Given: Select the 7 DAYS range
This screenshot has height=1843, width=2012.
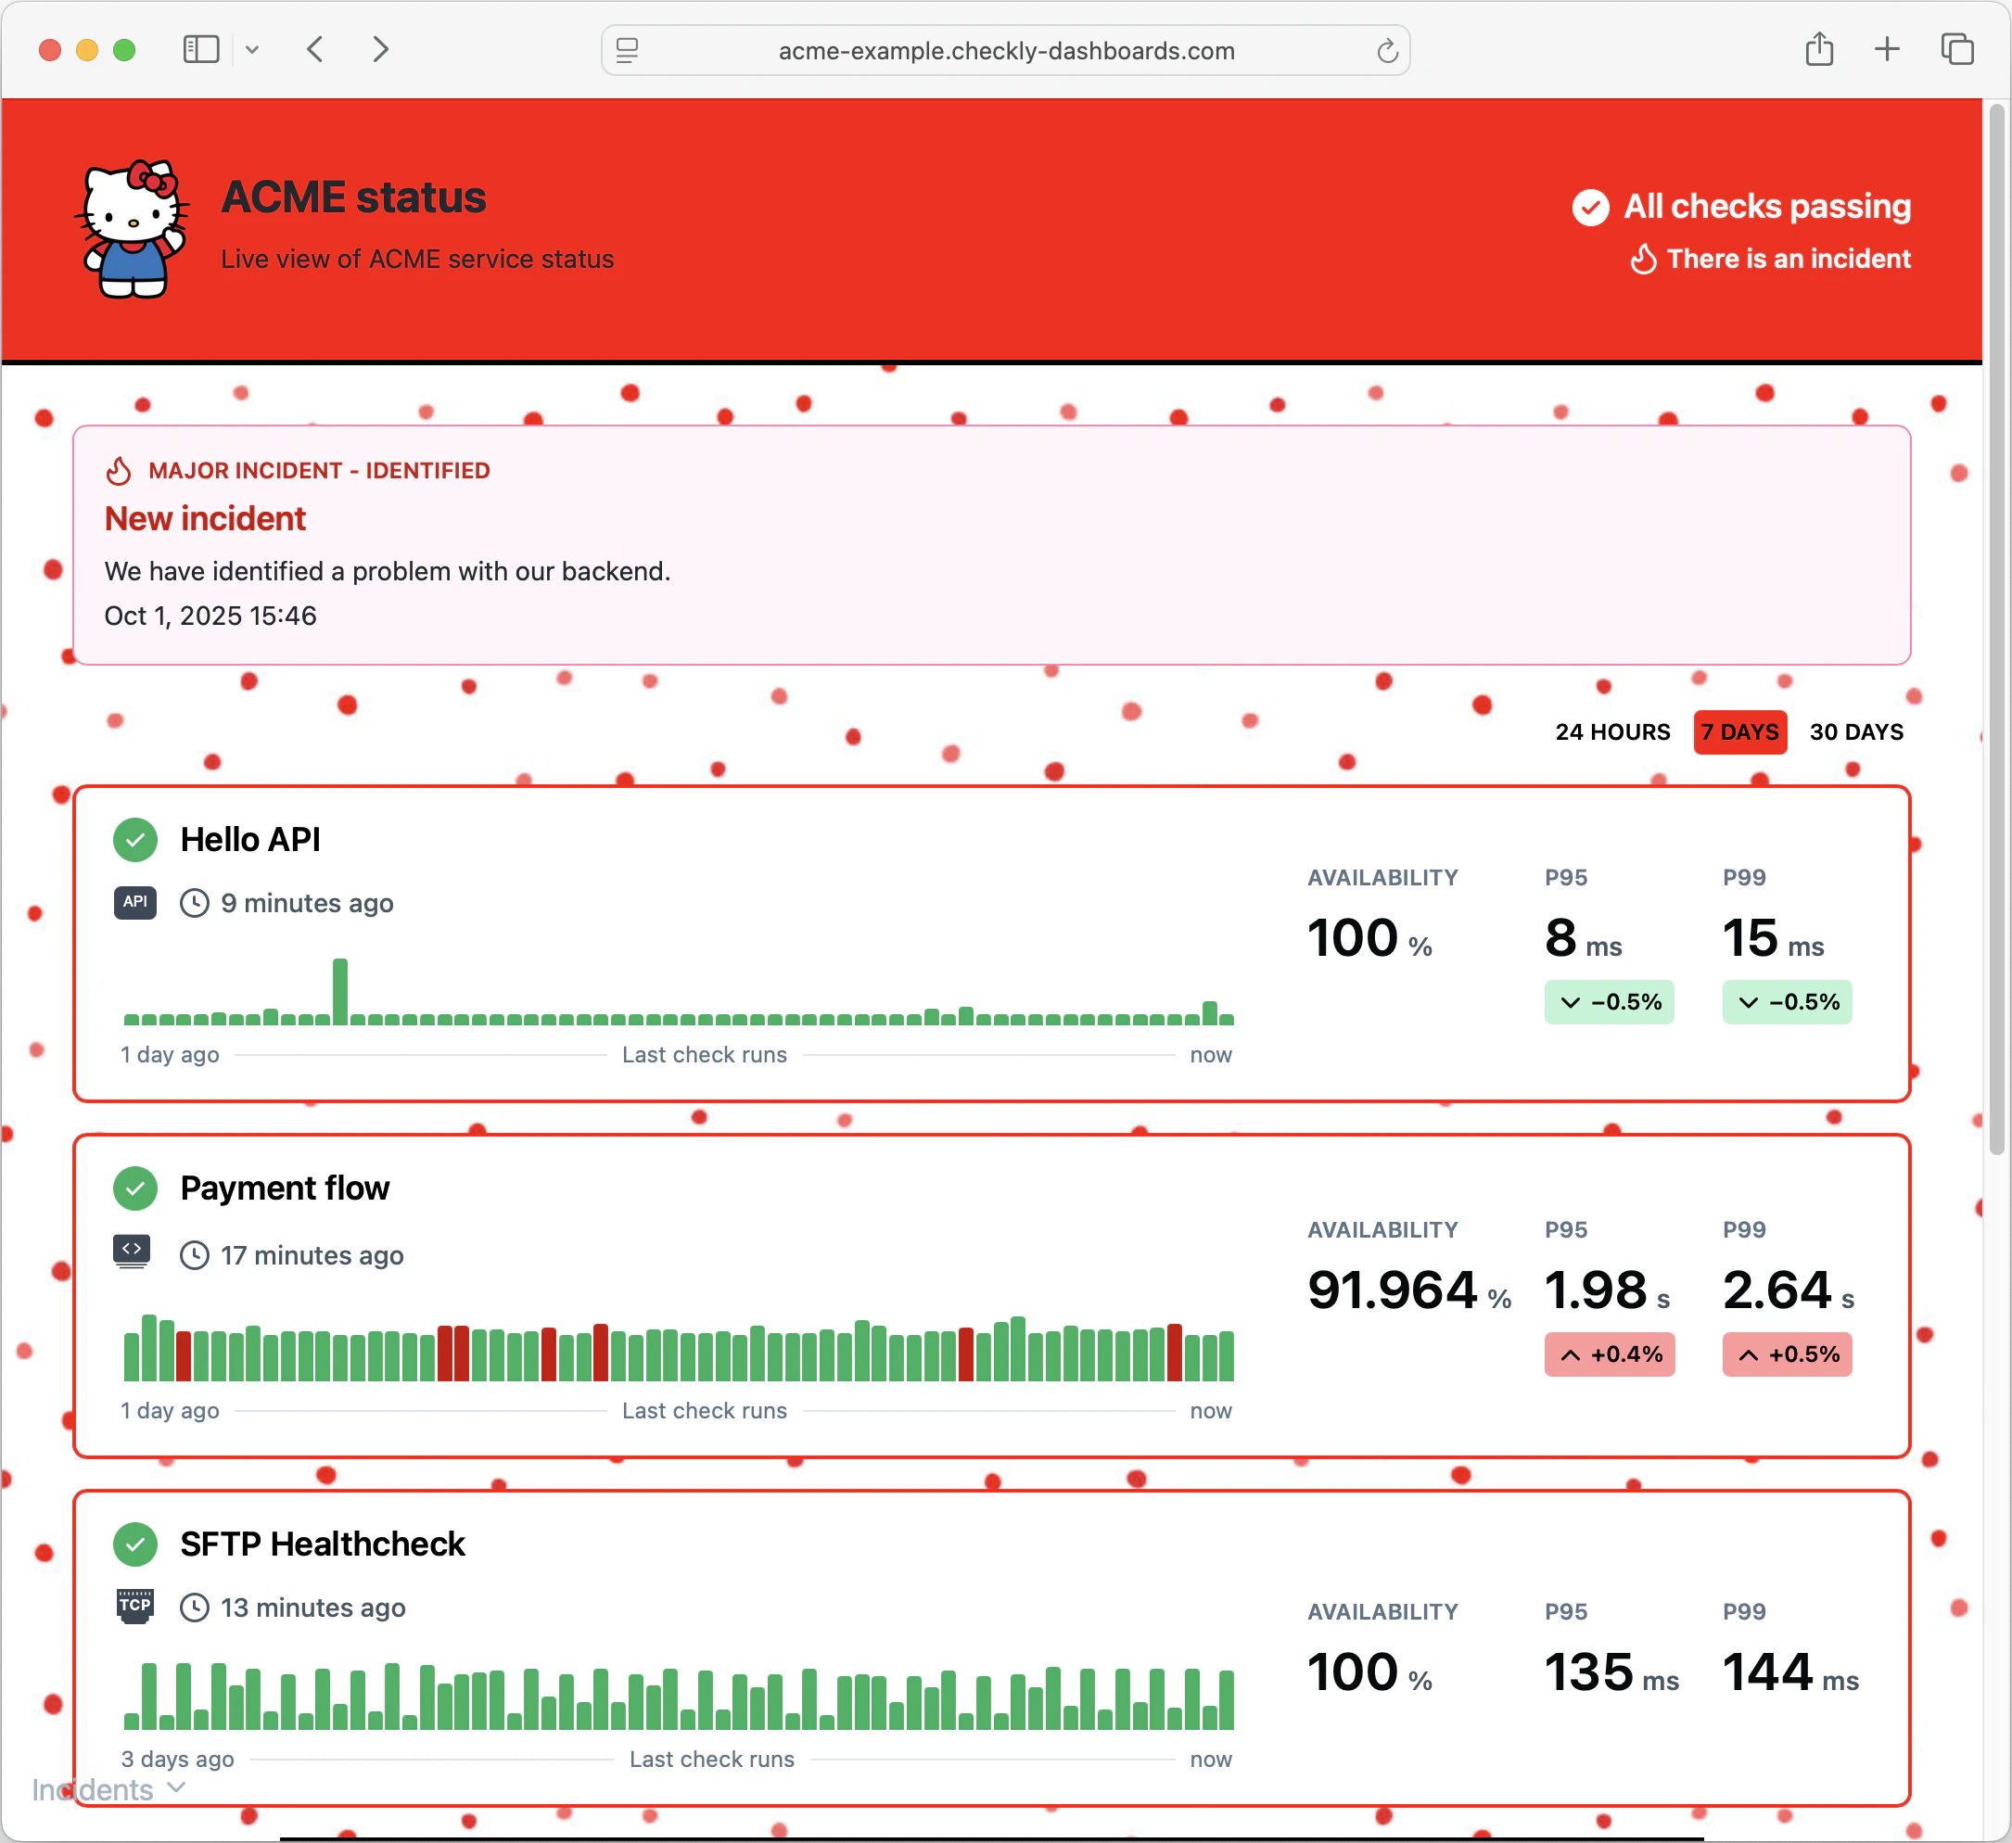Looking at the screenshot, I should coord(1739,731).
